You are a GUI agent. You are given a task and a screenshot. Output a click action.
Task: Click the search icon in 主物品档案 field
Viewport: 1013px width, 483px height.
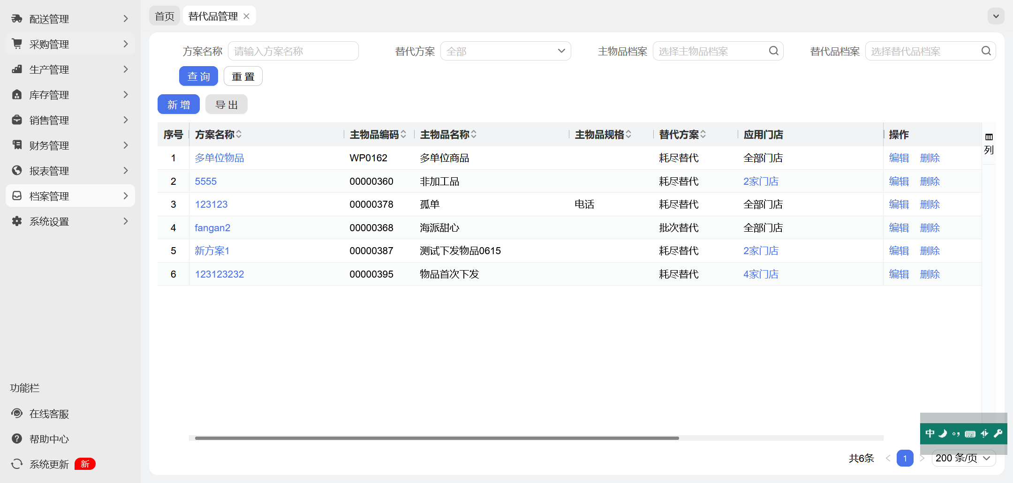coord(774,51)
